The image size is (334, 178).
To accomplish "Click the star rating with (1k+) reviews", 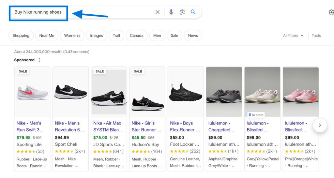I will tap(223, 151).
